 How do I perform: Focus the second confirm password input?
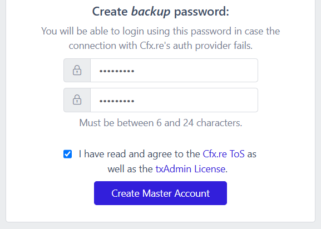pos(174,100)
